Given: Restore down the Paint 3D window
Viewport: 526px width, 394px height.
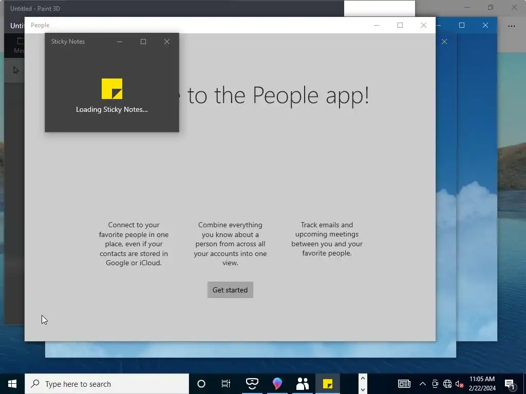Looking at the screenshot, I should (x=491, y=7).
